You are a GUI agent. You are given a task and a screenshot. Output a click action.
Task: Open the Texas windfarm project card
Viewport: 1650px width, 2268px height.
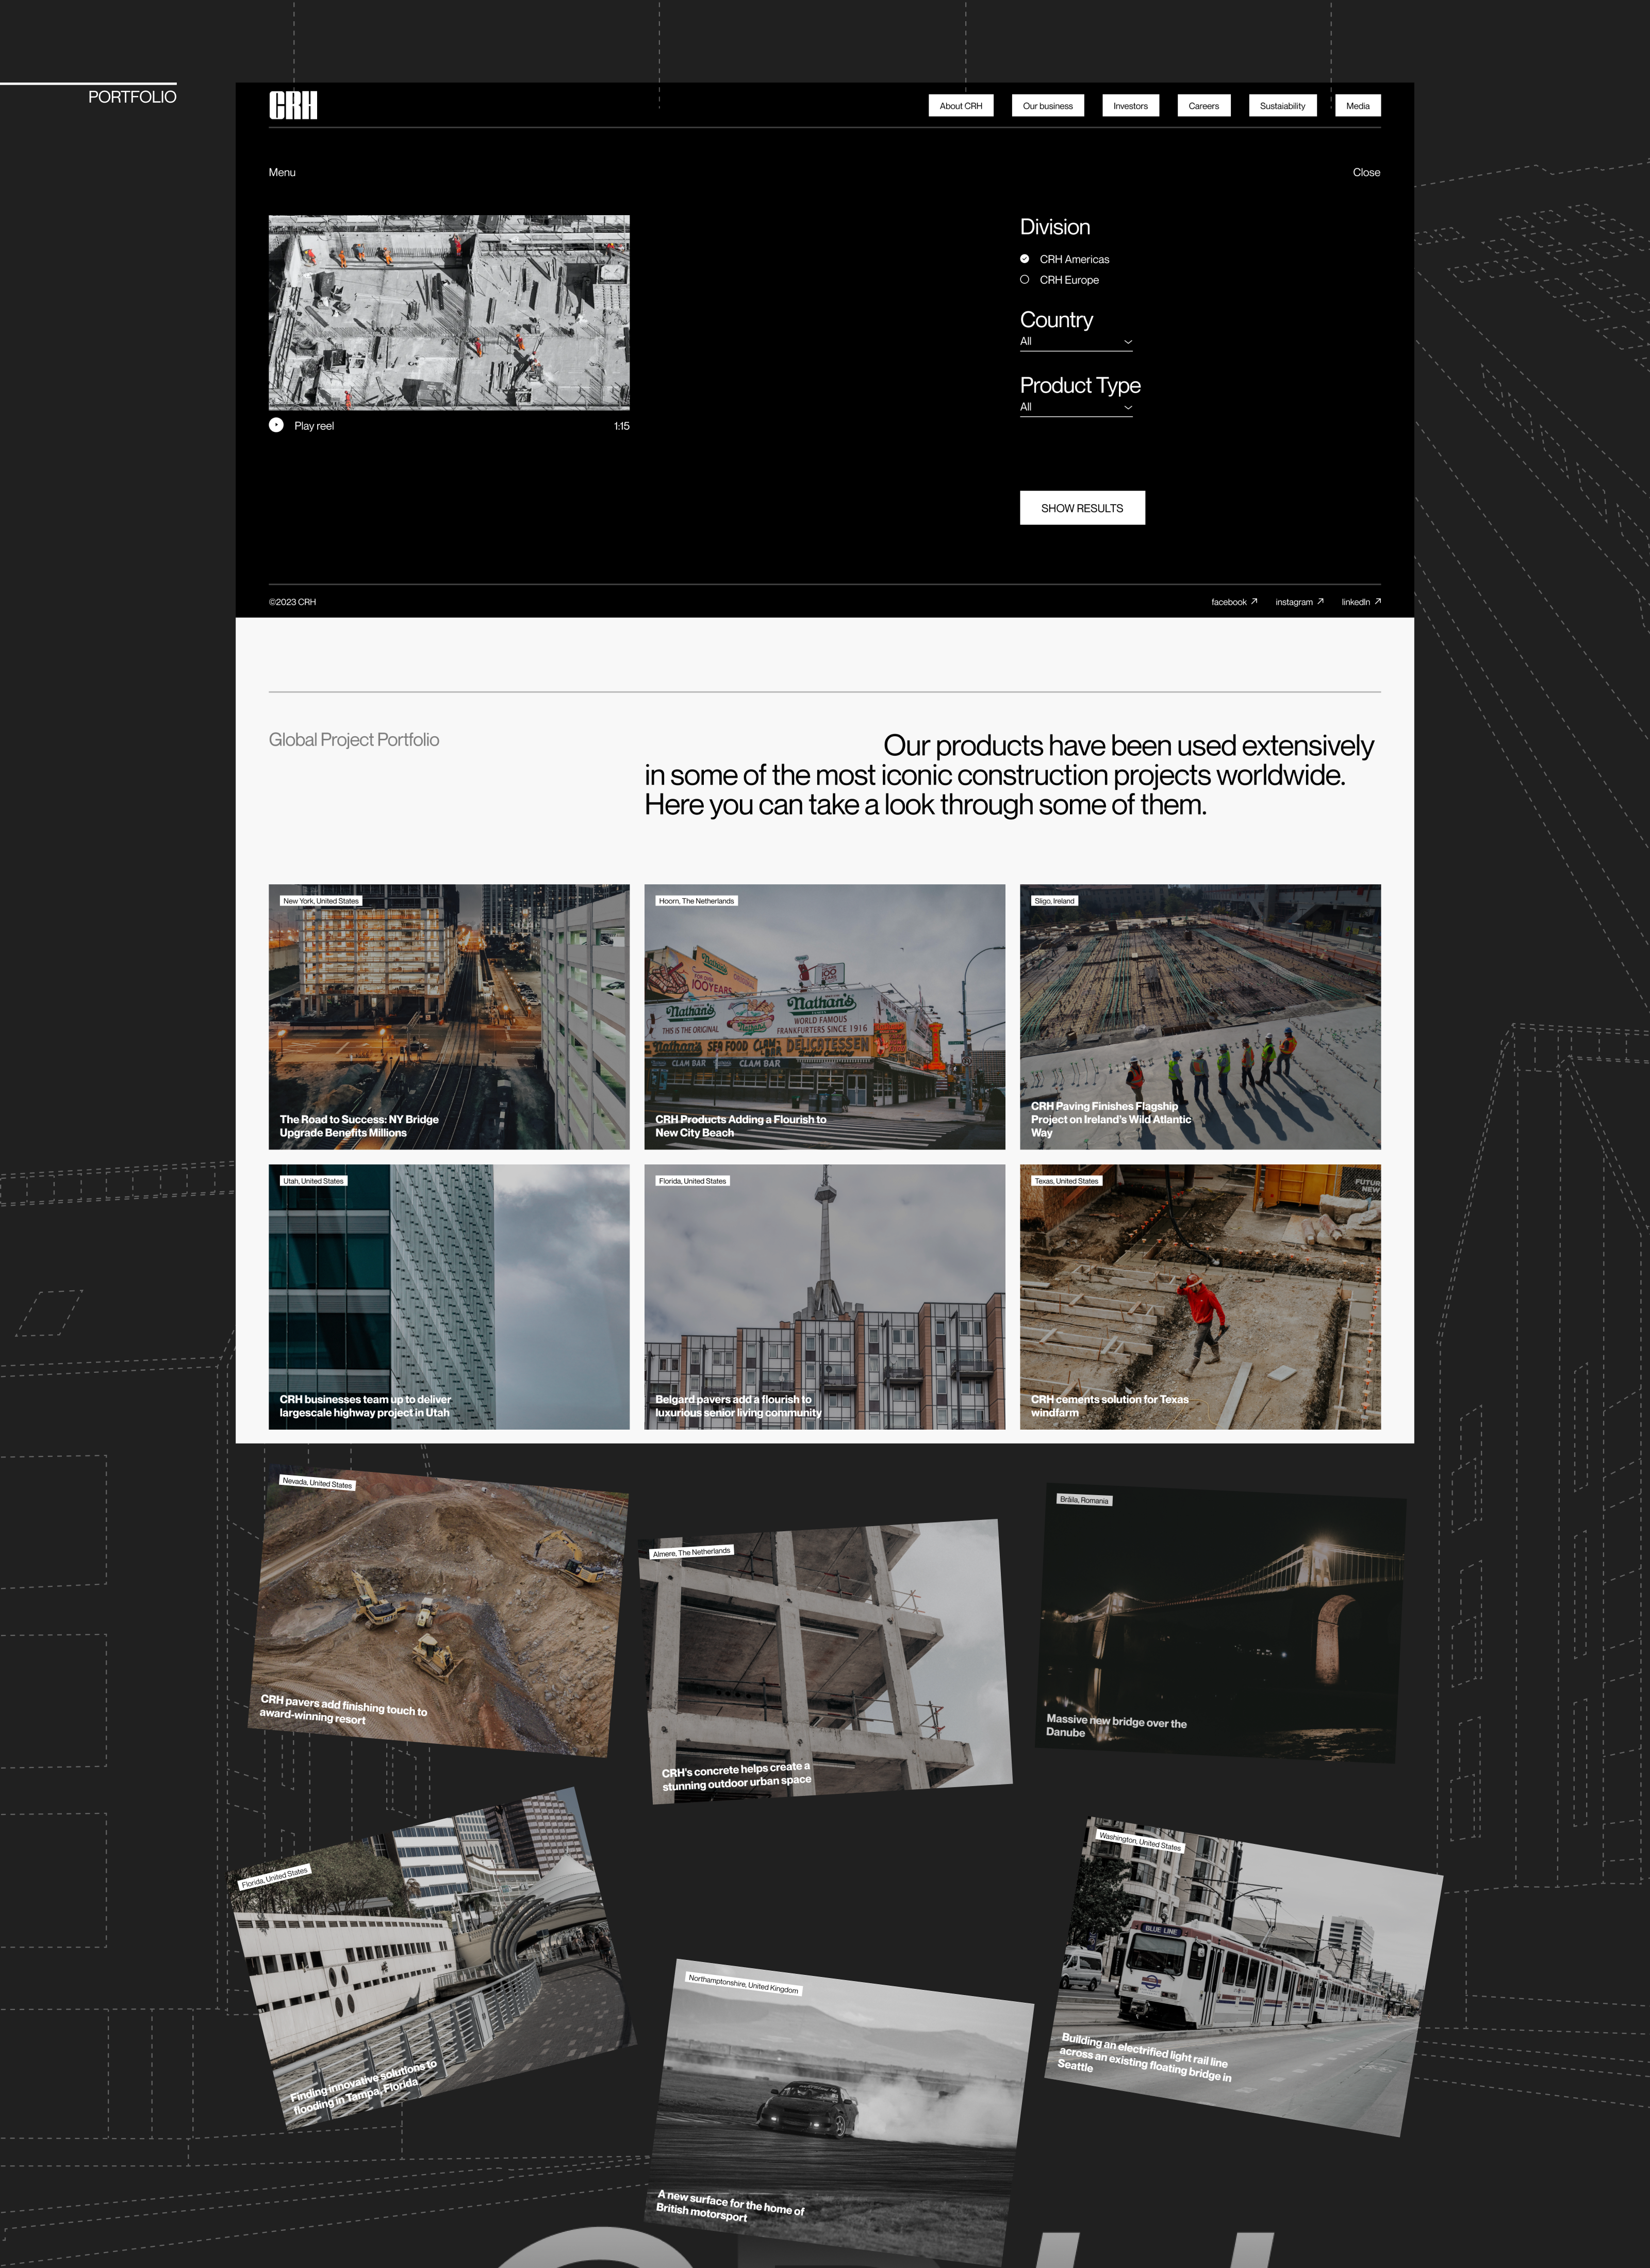click(x=1199, y=1296)
